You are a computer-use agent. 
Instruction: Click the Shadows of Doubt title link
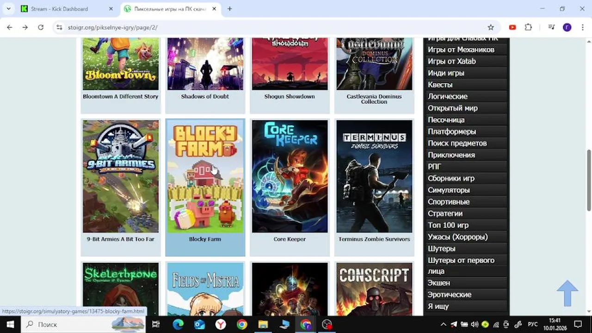[205, 96]
